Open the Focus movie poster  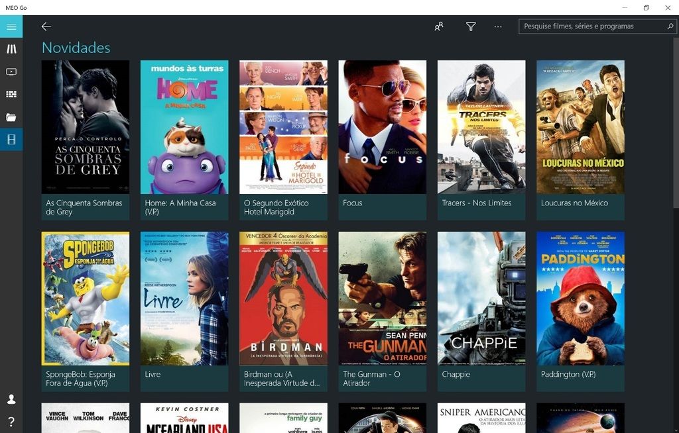click(382, 127)
